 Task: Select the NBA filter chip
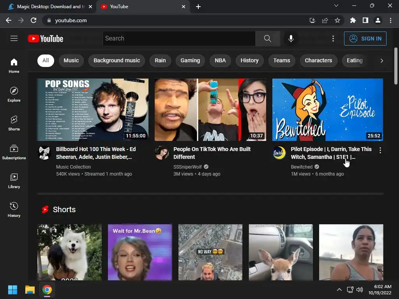coord(220,60)
